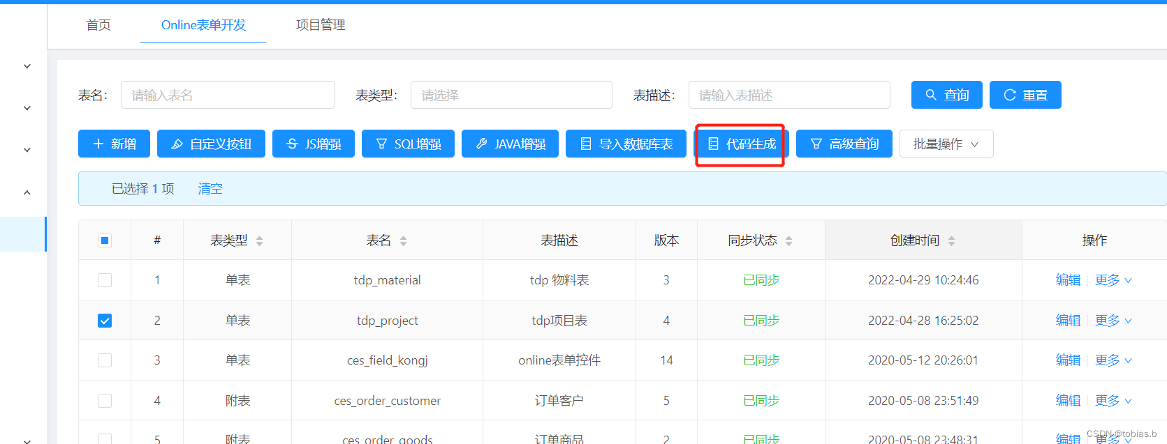Click 编辑 for ces_field_kongj row

(1068, 360)
